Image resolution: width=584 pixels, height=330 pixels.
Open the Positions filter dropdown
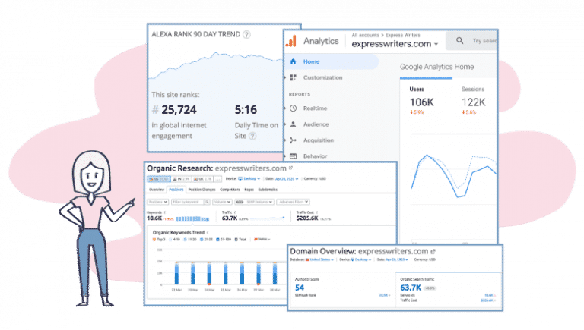point(158,202)
